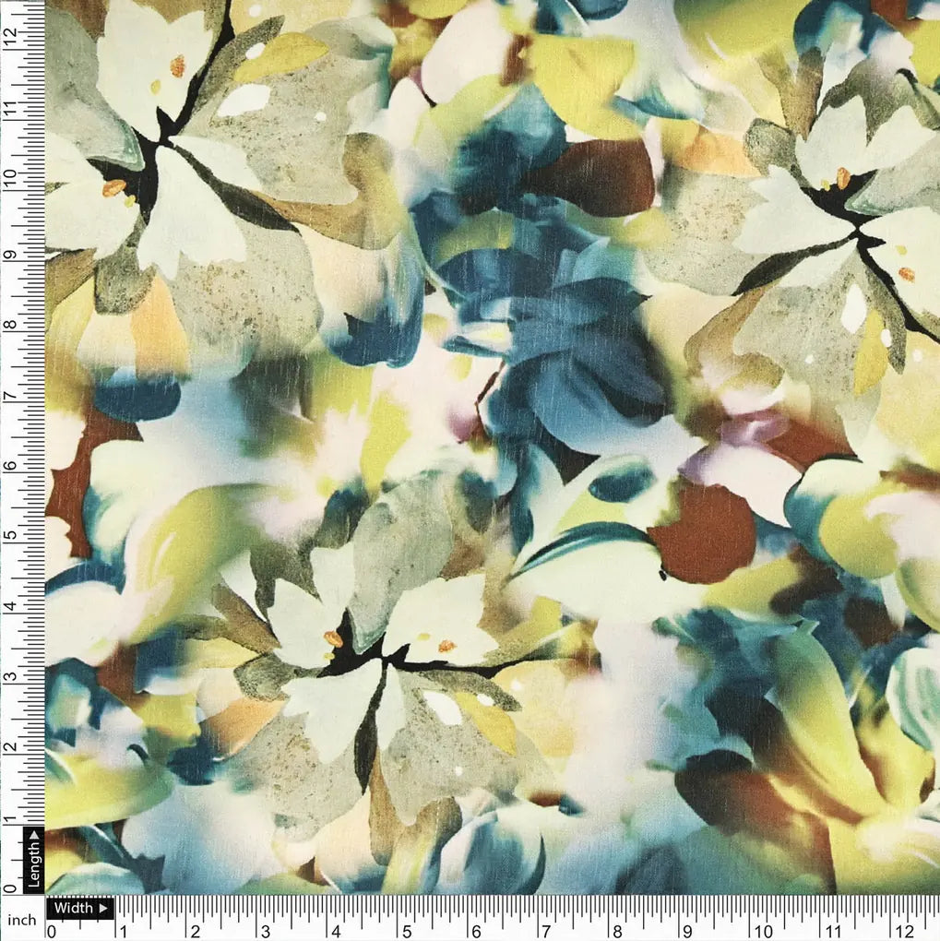Image resolution: width=940 pixels, height=941 pixels.
Task: Click the arrow icon inside the Length label
Action: [34, 836]
